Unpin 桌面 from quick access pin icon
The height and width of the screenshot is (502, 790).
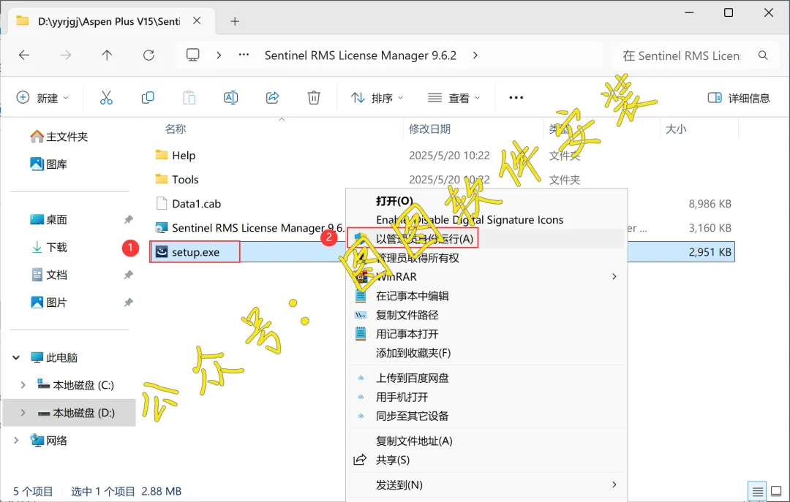pos(129,219)
